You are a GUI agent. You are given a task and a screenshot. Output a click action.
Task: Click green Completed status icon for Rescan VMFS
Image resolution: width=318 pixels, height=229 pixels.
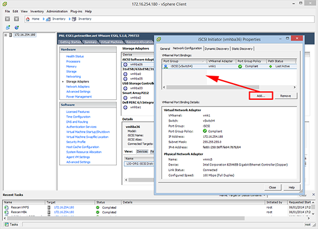98,207
